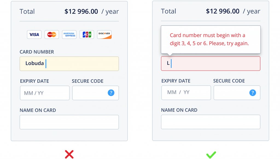Select the MasterCard logo
Screen dimensions: 280x159
coord(51,34)
